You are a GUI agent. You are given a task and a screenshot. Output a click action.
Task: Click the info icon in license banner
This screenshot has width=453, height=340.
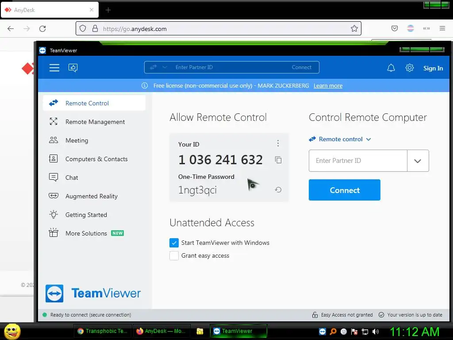coord(145,85)
